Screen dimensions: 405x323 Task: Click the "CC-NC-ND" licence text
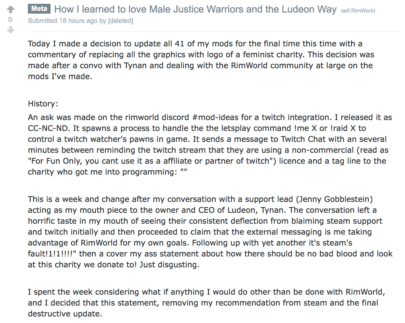click(49, 128)
